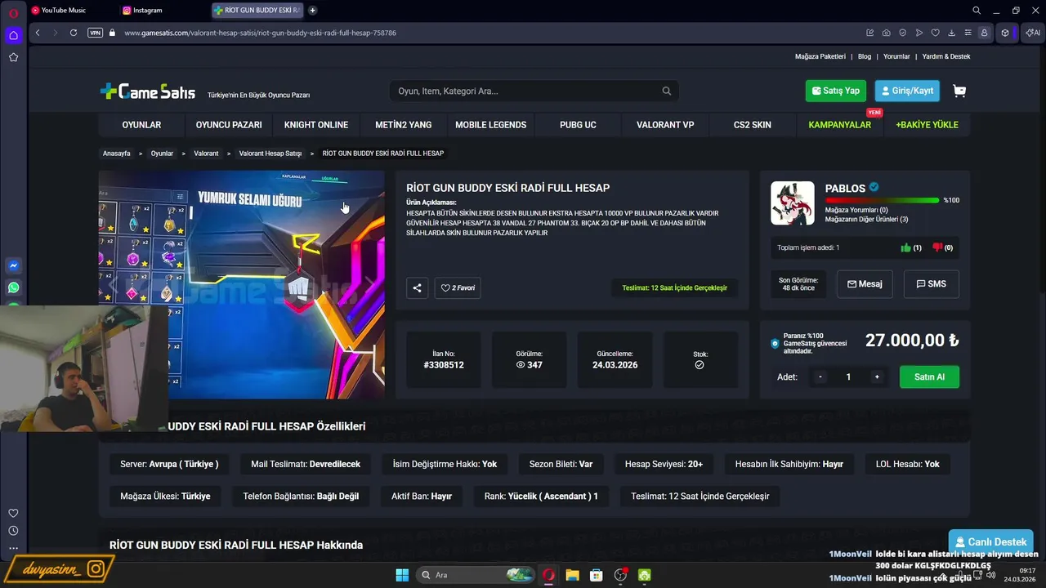Open Windows Start button on taskbar
1046x588 pixels.
pyautogui.click(x=402, y=575)
